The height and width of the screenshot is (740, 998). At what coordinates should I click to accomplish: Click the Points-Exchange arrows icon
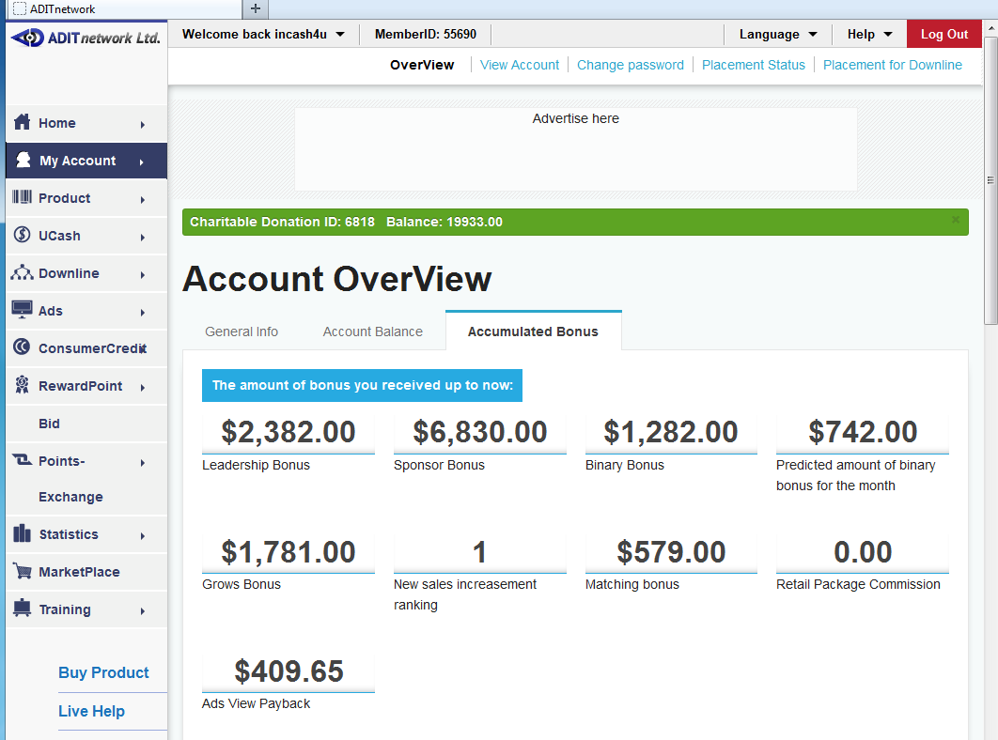22,459
